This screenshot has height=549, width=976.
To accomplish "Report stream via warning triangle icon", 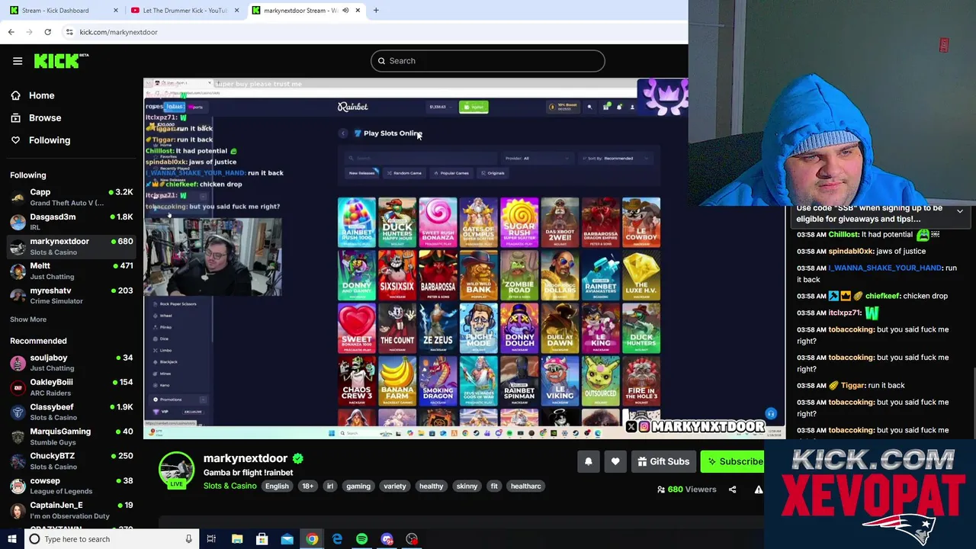I will (759, 490).
